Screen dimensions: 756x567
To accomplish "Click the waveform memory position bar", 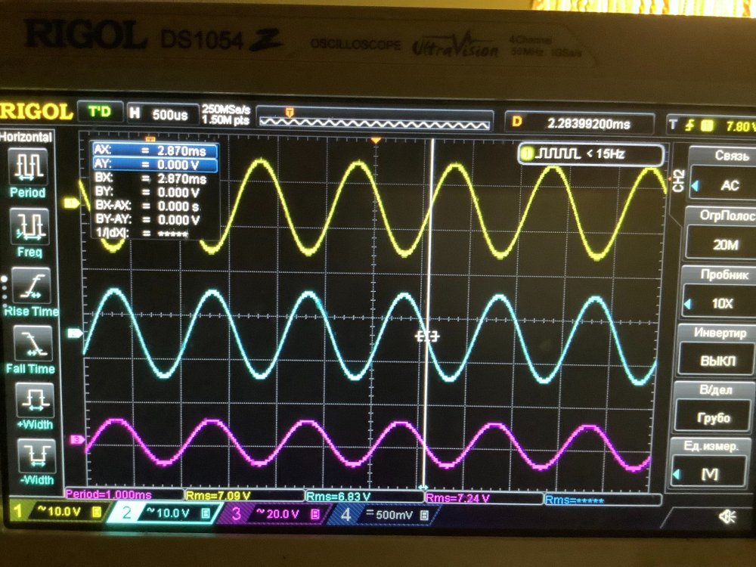I will [373, 120].
